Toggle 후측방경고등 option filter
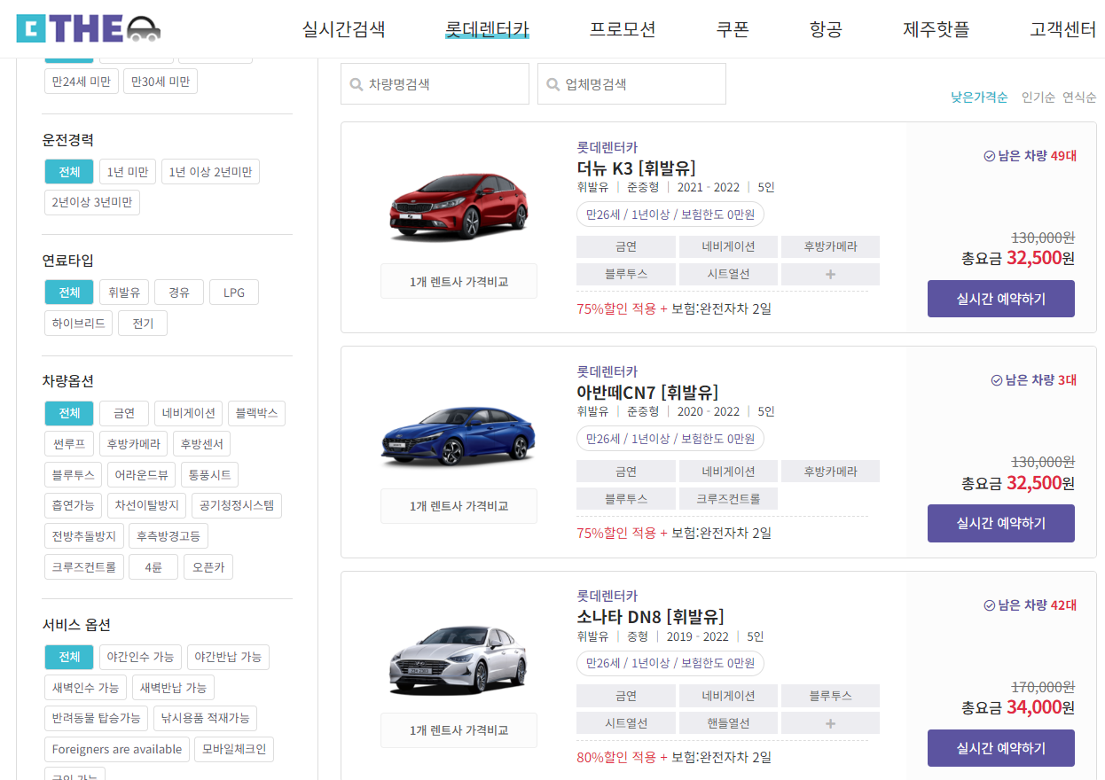This screenshot has height=780, width=1105. [x=168, y=536]
